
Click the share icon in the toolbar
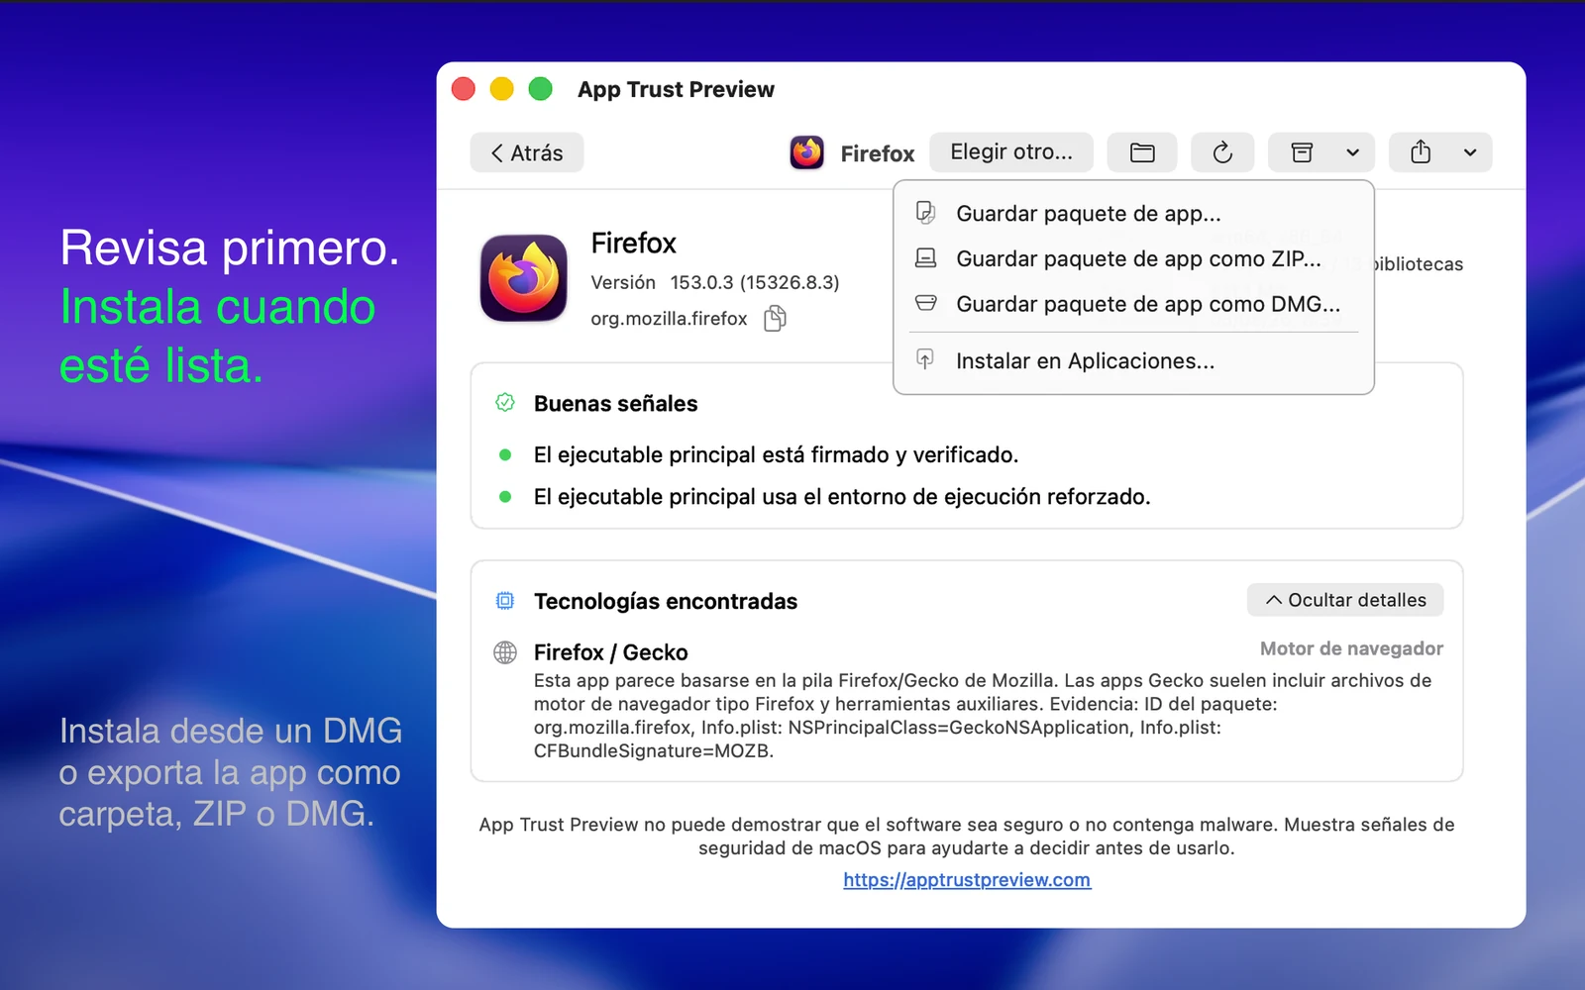1421,152
